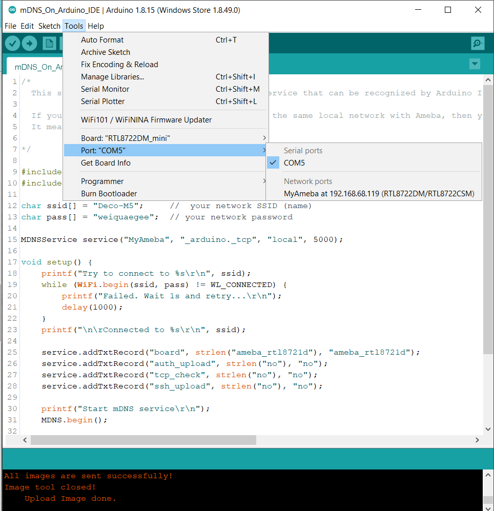The image size is (494, 511).
Task: Launch Serial Plotter menu entry
Action: 102,101
